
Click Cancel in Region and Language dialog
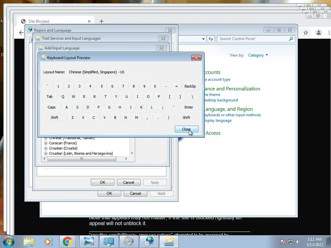(x=135, y=193)
